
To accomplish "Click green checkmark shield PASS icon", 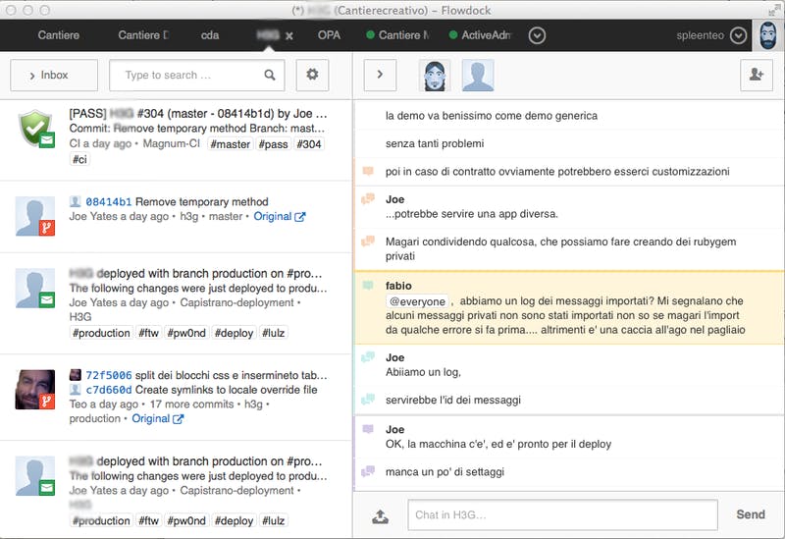I will (x=36, y=129).
